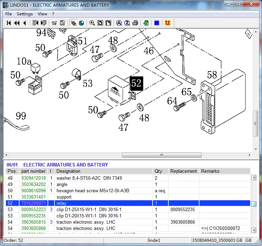Click the zoom in magnifier icon
Viewport: 262px width, 246px height.
coord(92,23)
